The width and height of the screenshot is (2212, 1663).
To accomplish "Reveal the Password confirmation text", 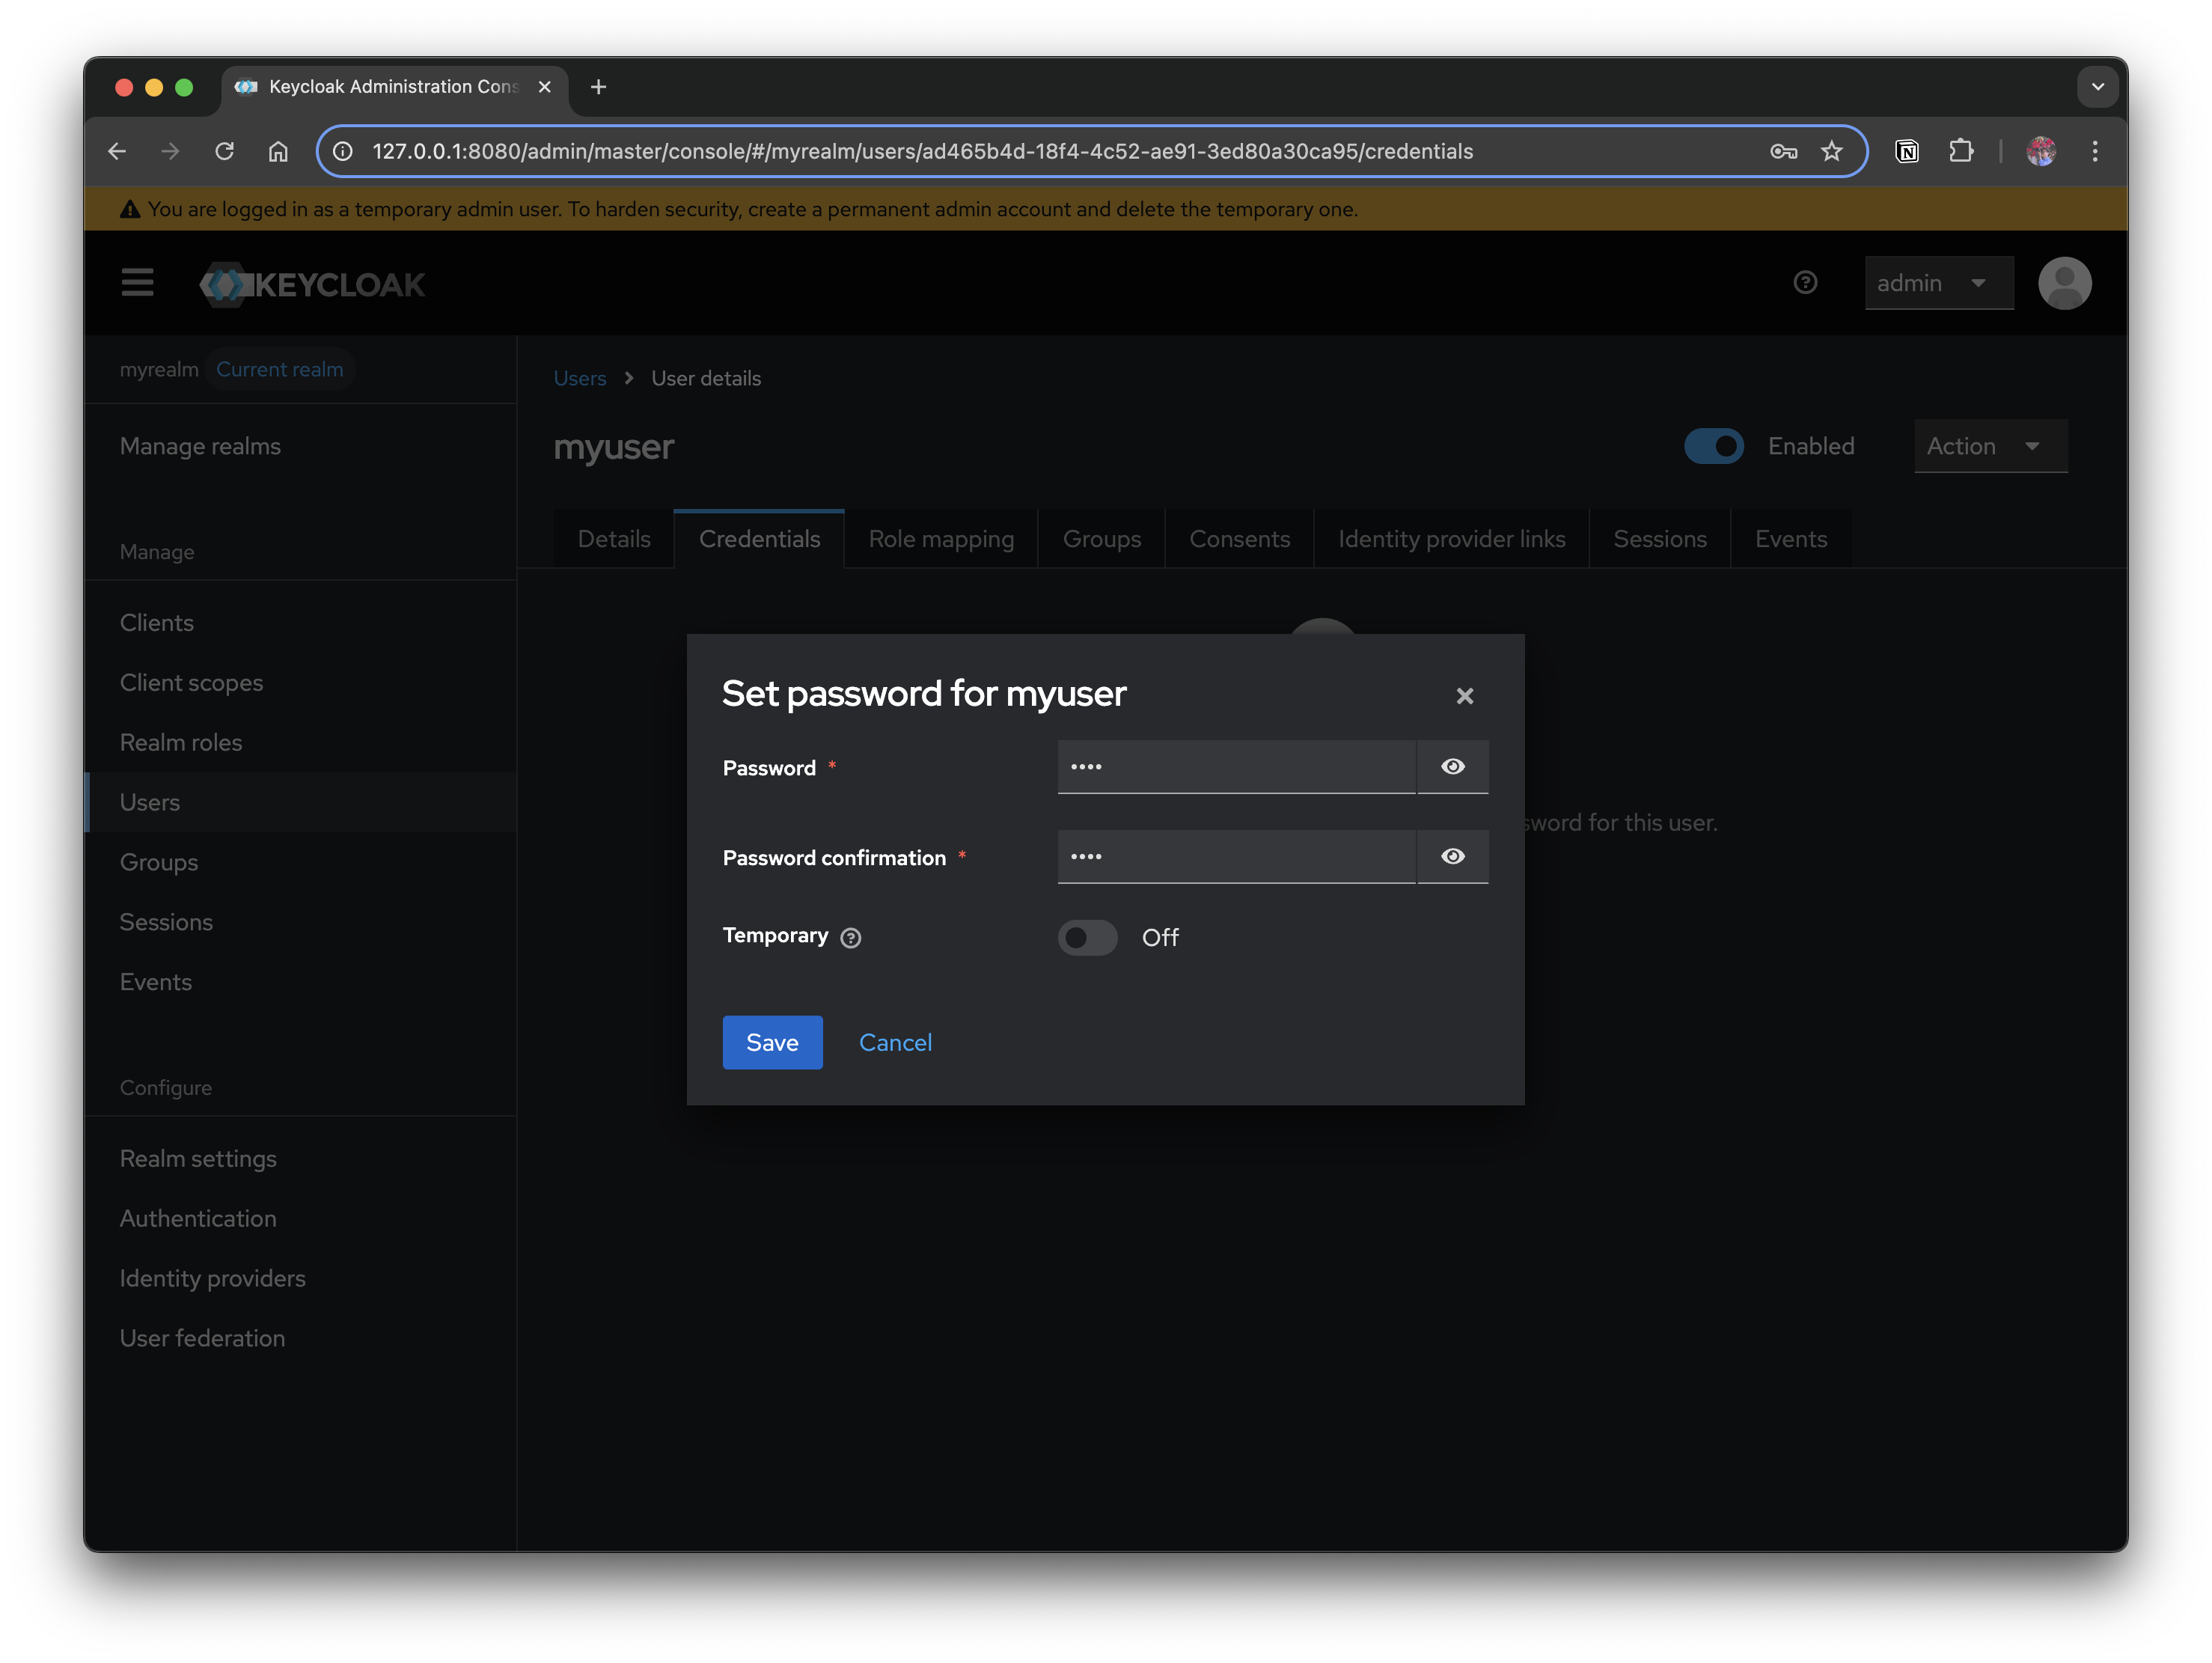I will (x=1452, y=857).
